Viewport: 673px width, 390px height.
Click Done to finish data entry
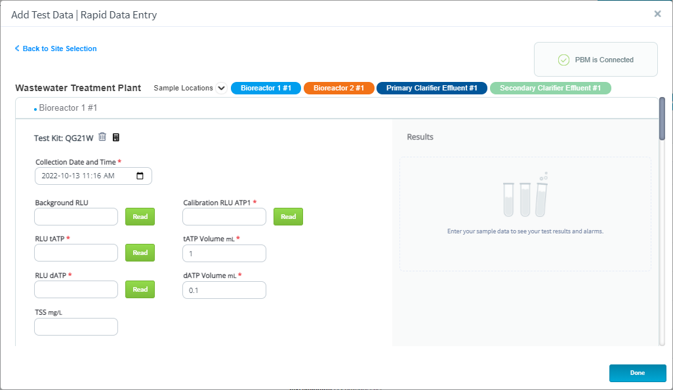pos(638,373)
